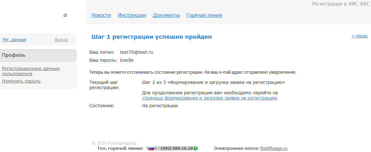Viewport: 371px width, 152px height.
Task: Click the hotline number (495) 989-16-29
Action: 177,149
